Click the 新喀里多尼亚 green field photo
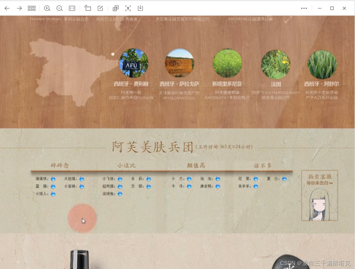 (x=227, y=63)
